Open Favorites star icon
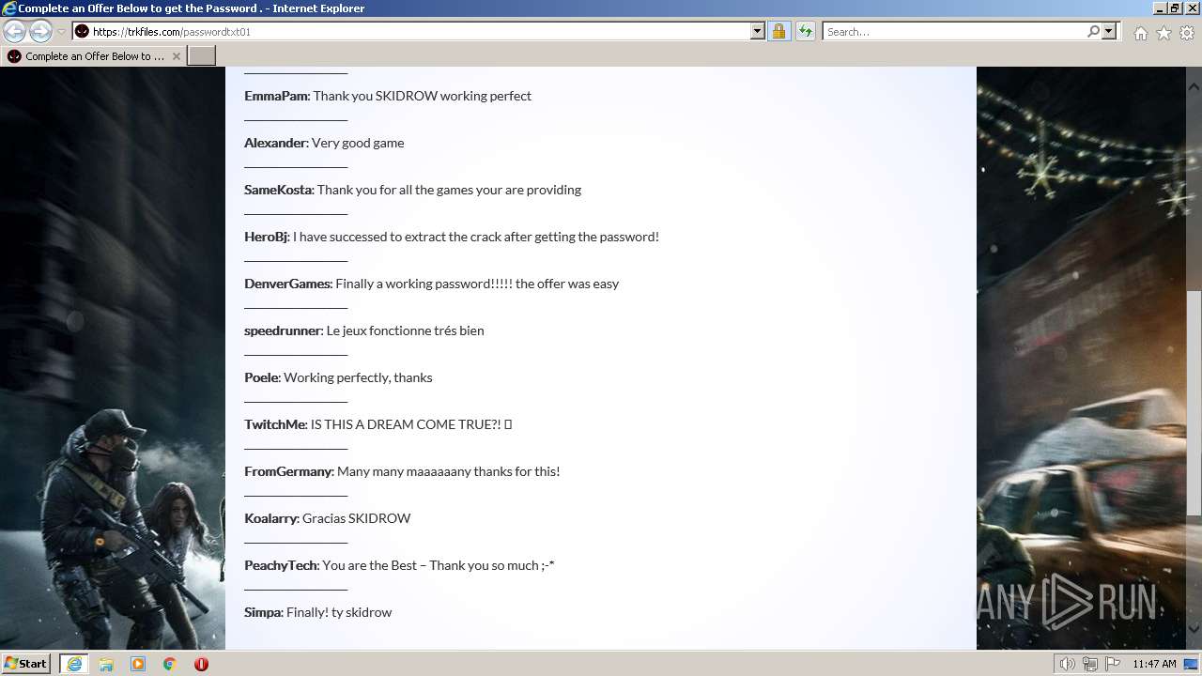The width and height of the screenshot is (1202, 676). point(1163,33)
